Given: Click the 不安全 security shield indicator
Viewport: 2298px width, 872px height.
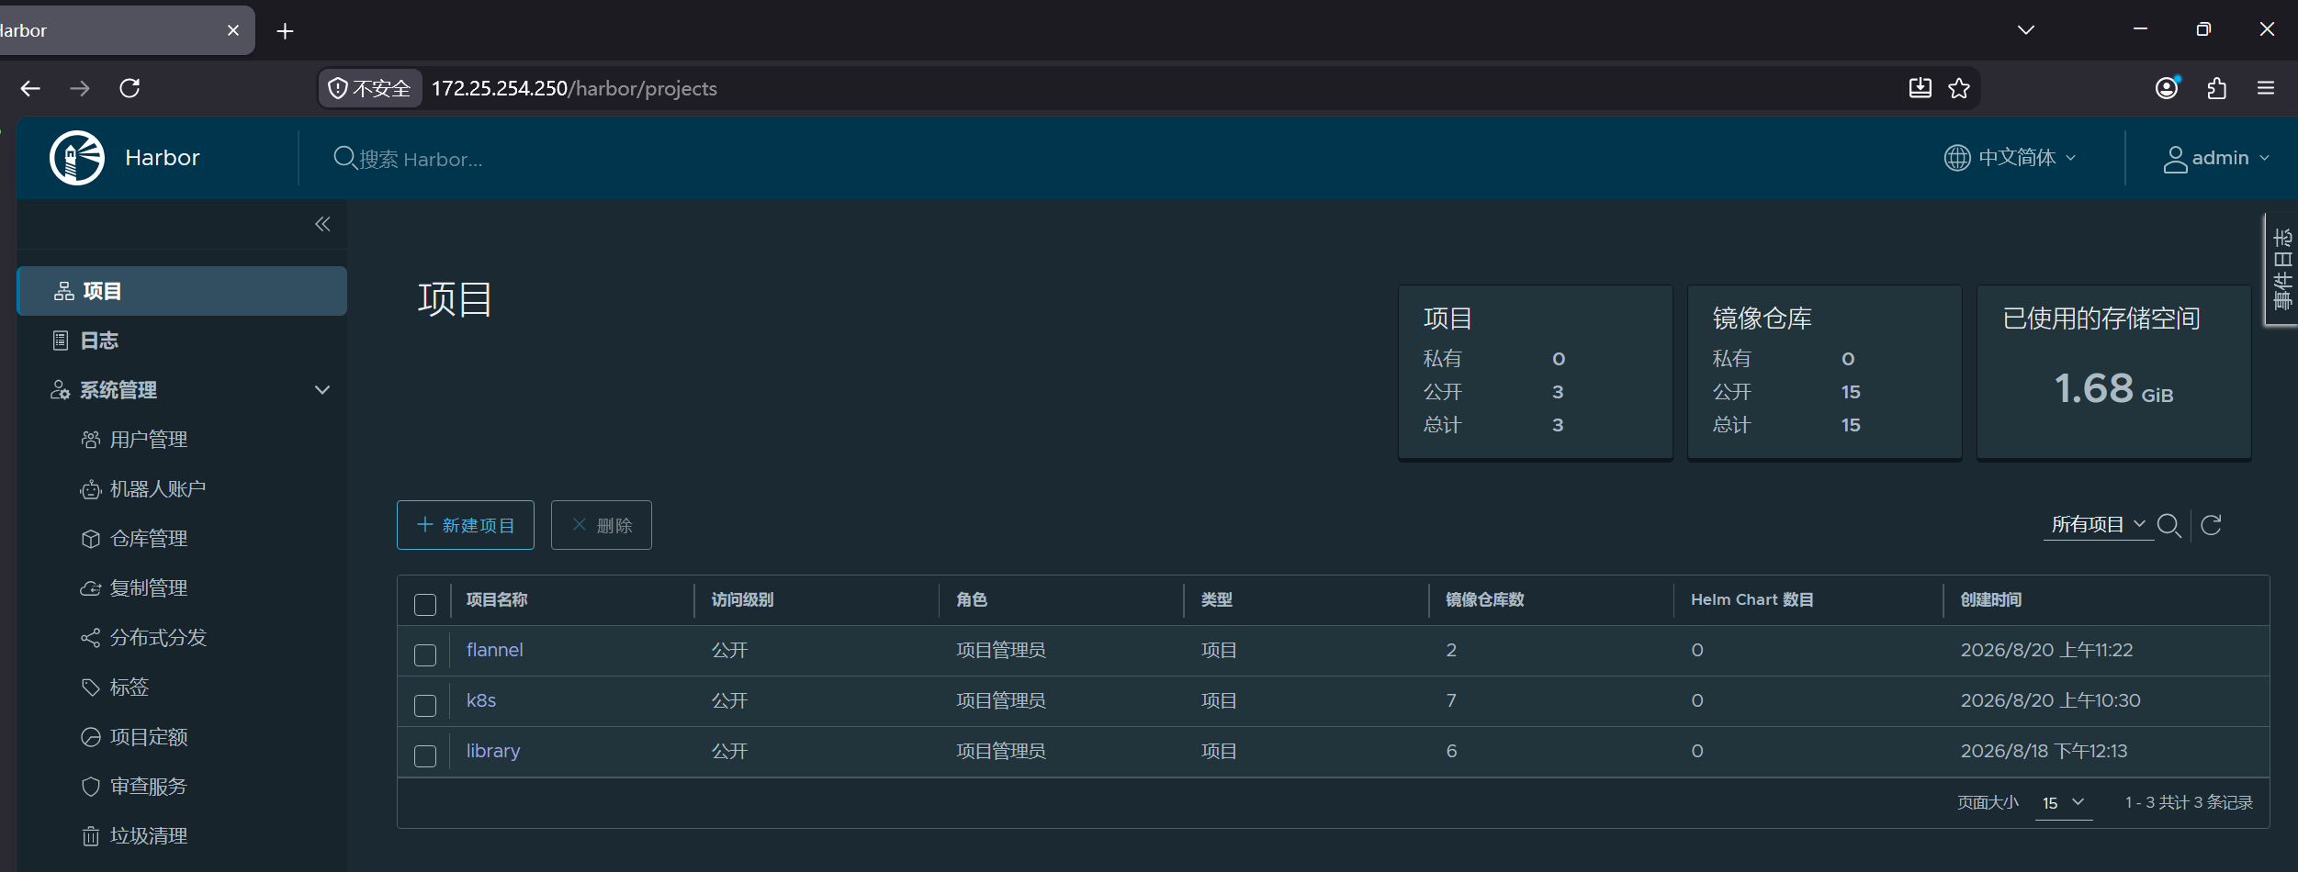Looking at the screenshot, I should click(x=369, y=88).
